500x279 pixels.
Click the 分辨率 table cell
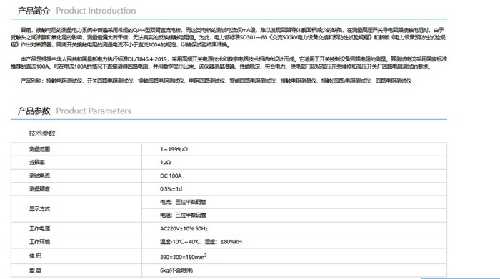pos(76,163)
